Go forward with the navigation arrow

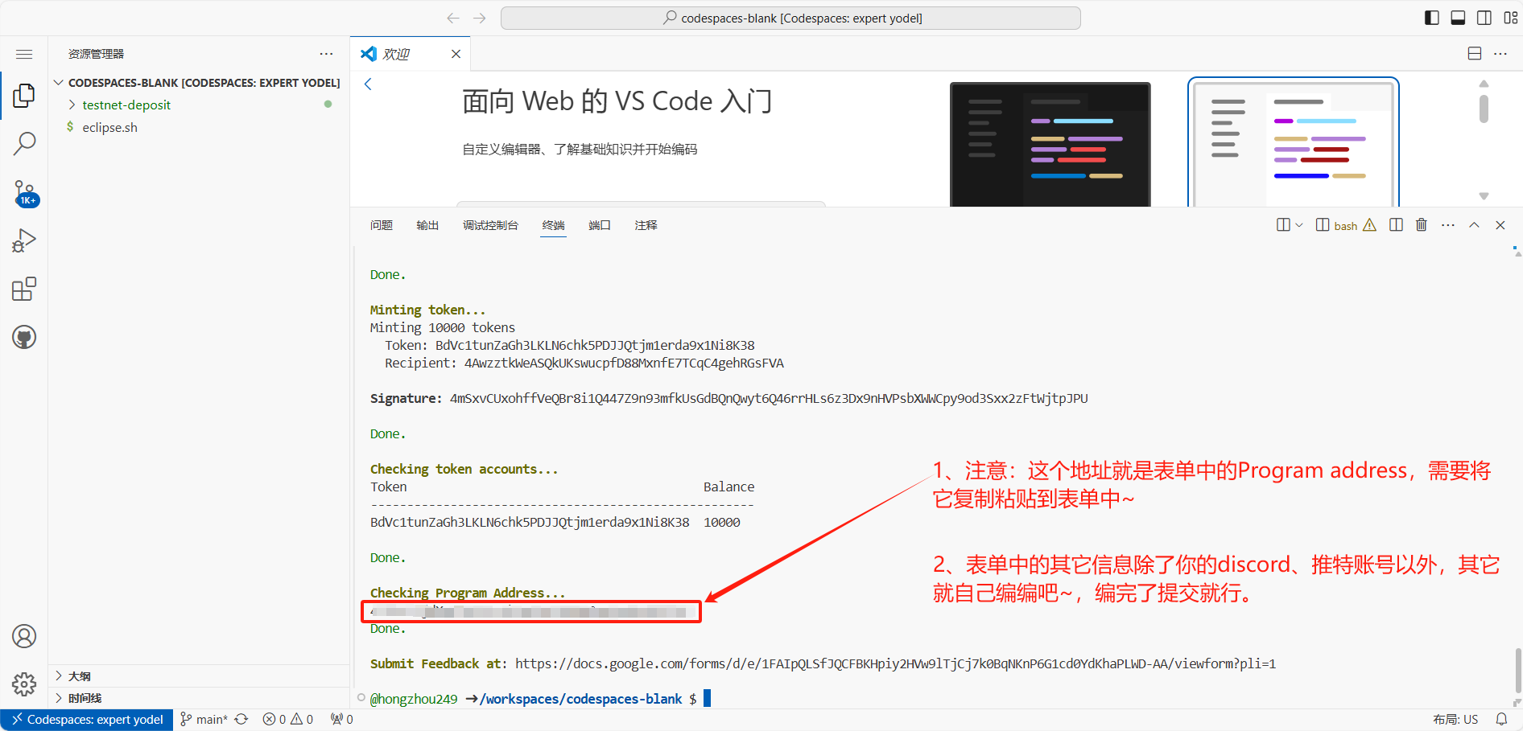[480, 18]
